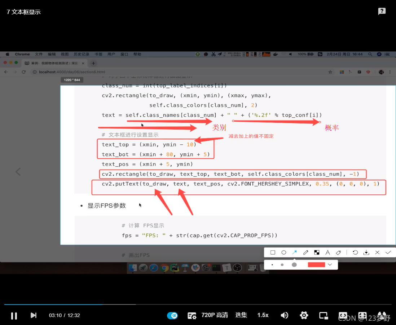
Task: Select the 案例: 视频物体检测测试 browser tab
Action: [54, 63]
